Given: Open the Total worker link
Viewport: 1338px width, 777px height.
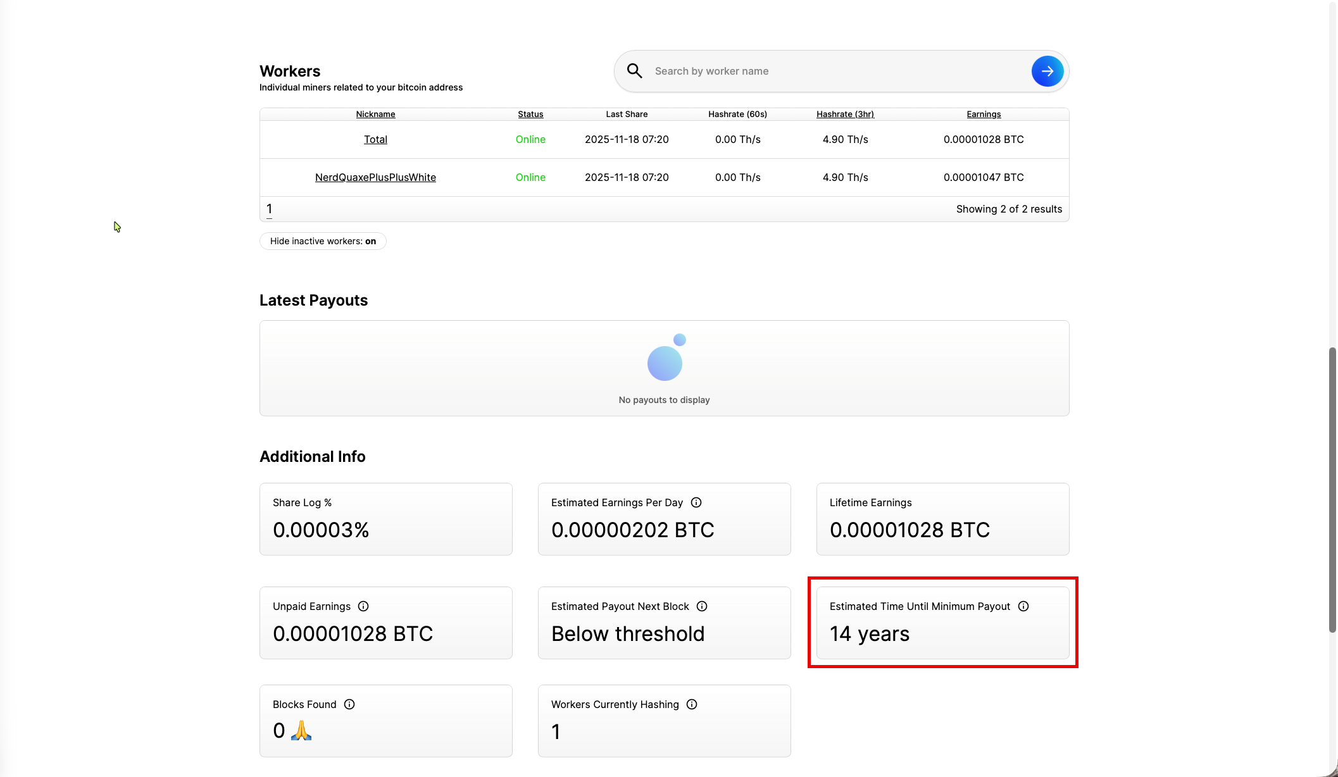Looking at the screenshot, I should (x=375, y=139).
